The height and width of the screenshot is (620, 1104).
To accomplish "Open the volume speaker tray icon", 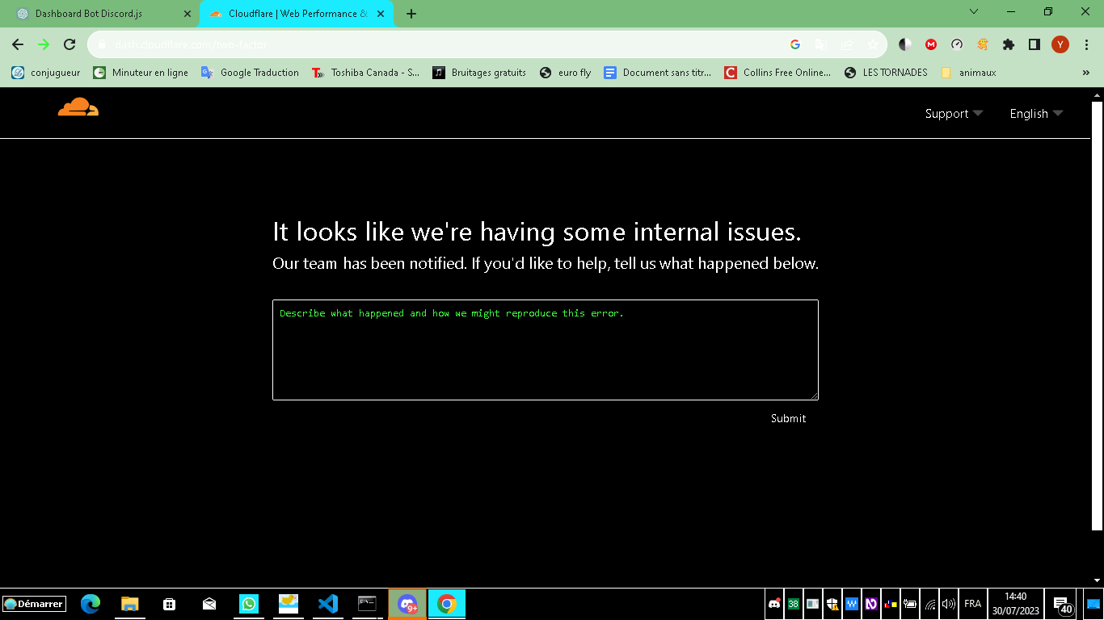I will coord(949,604).
